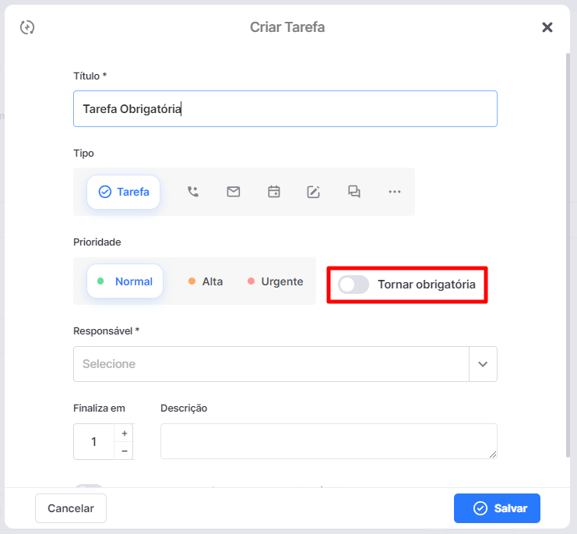Viewport: 577px width, 534px height.
Task: Choose the phone call task type
Action: click(x=193, y=192)
